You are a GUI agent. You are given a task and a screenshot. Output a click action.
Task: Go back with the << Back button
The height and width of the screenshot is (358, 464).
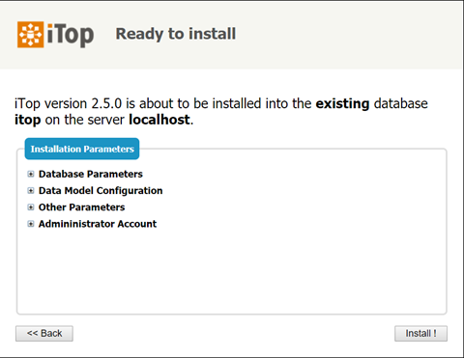click(44, 333)
